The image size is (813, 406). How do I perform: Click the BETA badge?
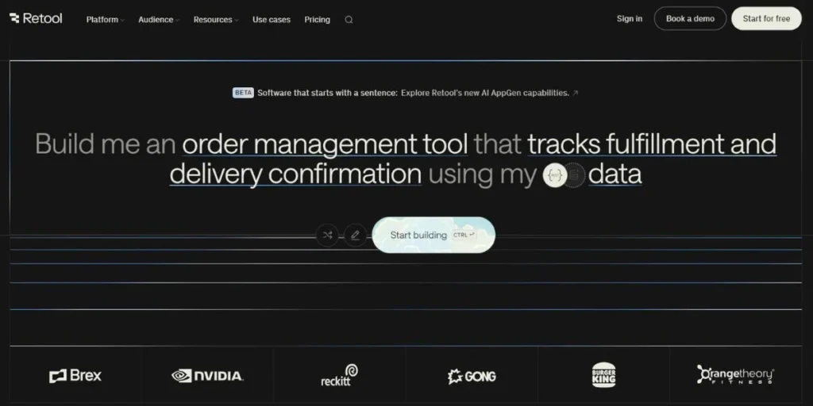tap(243, 94)
